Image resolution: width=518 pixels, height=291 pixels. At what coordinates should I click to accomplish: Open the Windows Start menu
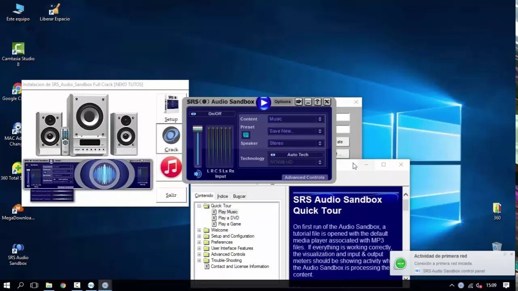point(7,285)
